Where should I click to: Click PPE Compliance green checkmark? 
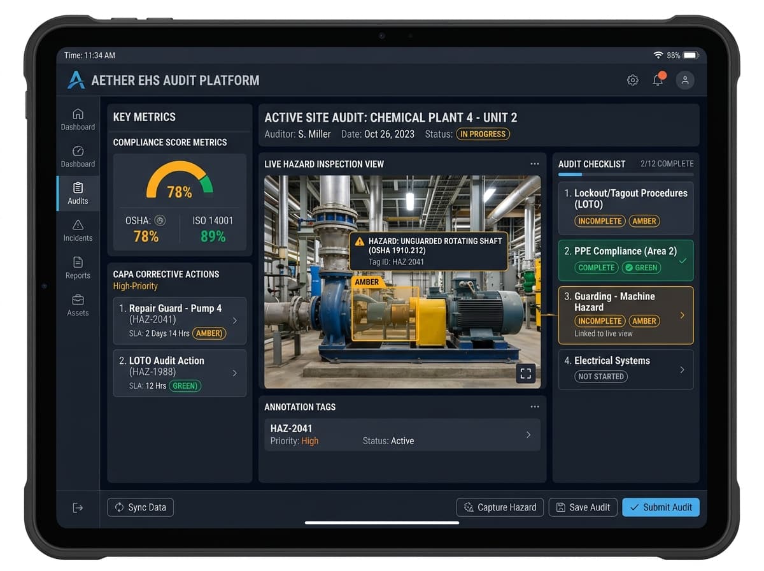click(683, 260)
